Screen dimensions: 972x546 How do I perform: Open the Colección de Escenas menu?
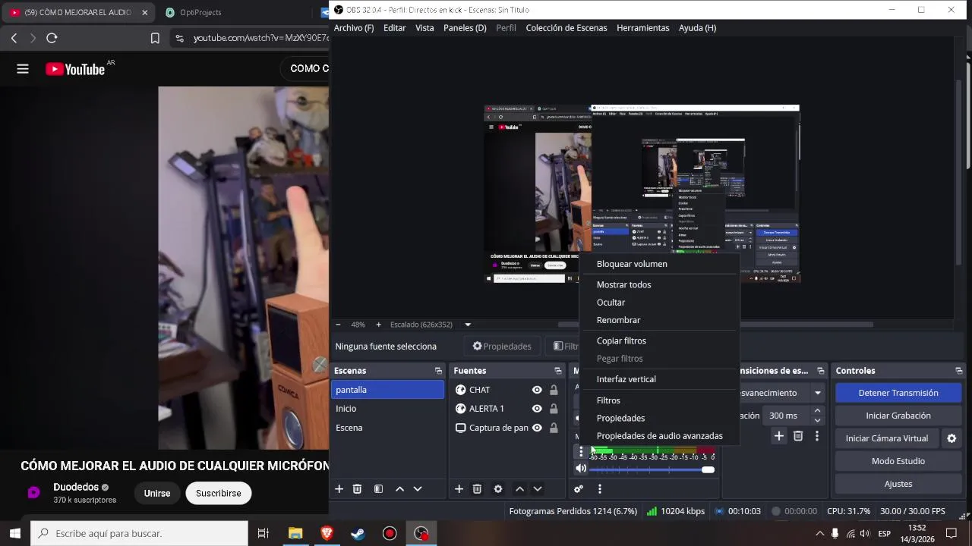566,28
